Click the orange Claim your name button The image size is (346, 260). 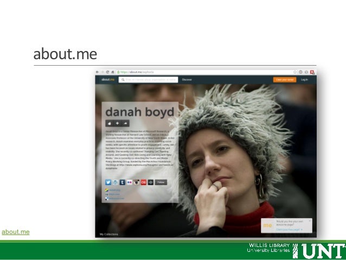click(285, 80)
